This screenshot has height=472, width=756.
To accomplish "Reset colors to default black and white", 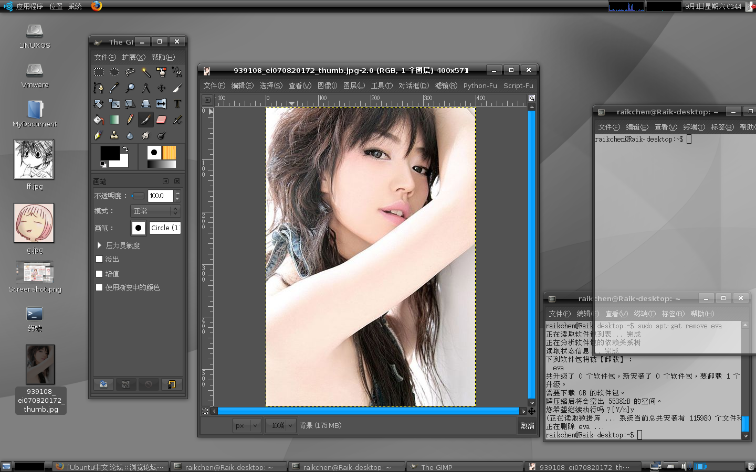I will (103, 165).
